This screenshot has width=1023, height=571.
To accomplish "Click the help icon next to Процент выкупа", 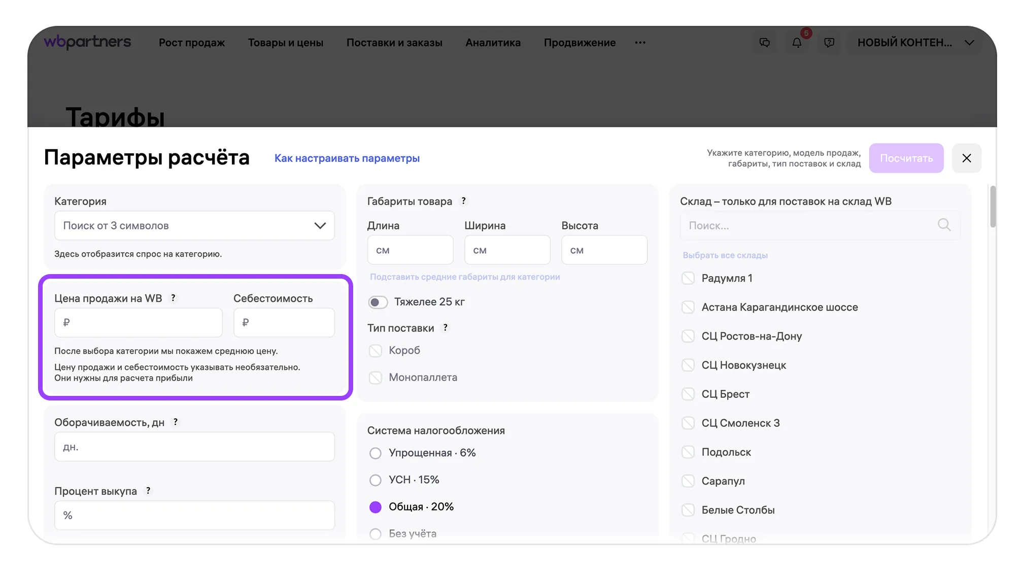I will 148,490.
